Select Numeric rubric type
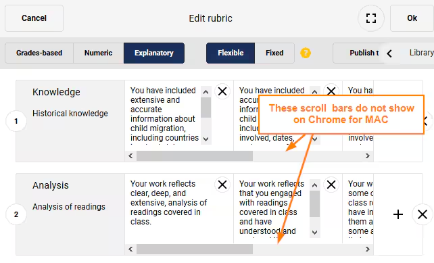434x263 pixels. [x=98, y=53]
